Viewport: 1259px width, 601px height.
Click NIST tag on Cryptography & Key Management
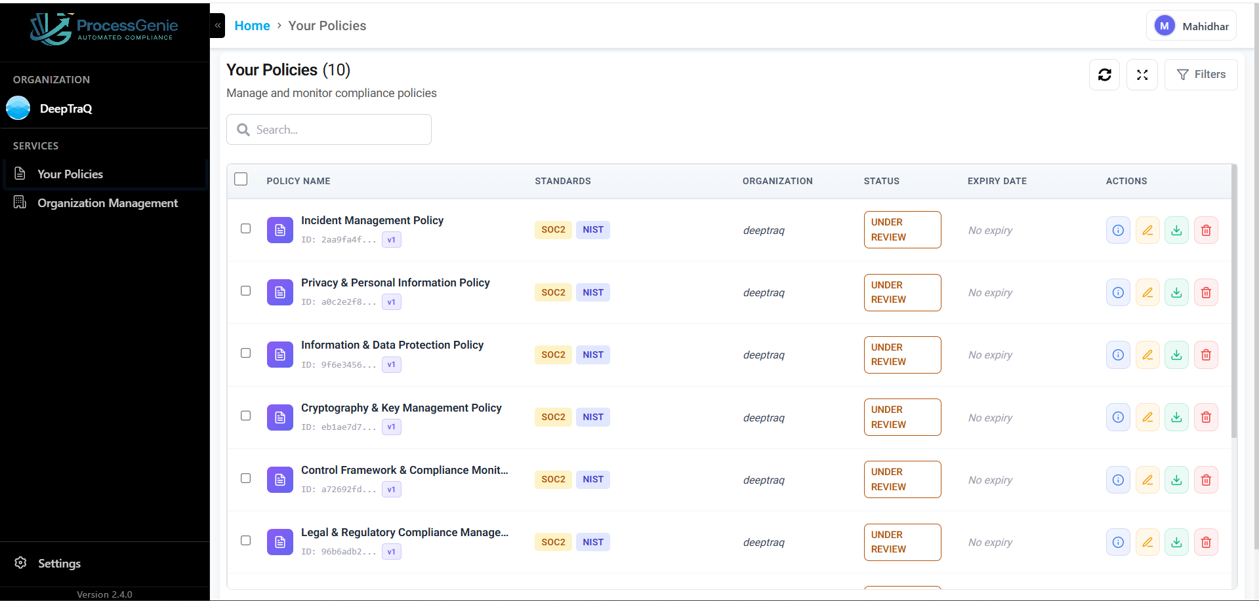click(593, 417)
